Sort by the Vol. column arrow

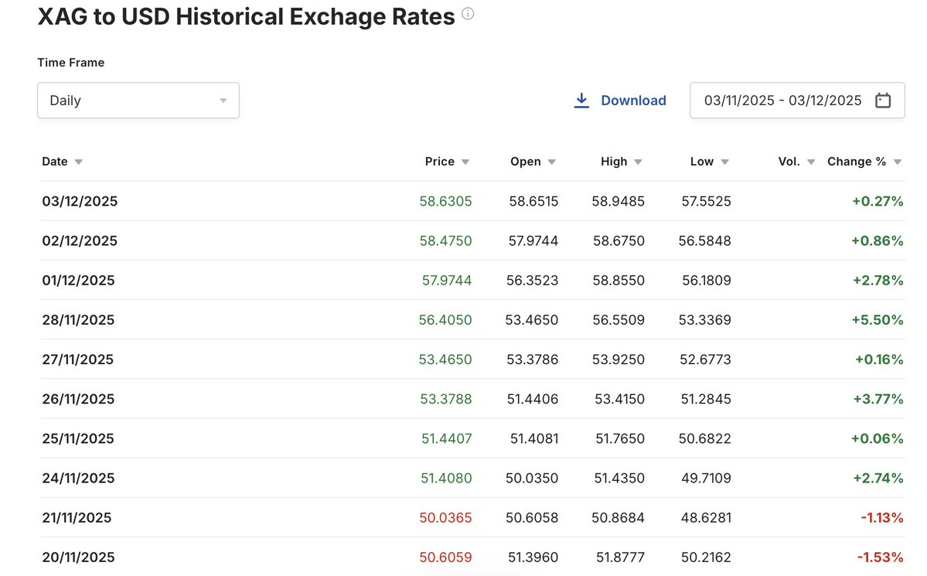[x=811, y=162]
